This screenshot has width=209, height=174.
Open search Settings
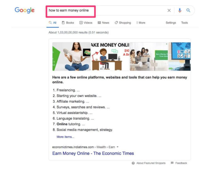coord(171,23)
